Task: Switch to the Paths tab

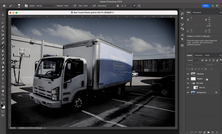Action: [207, 55]
